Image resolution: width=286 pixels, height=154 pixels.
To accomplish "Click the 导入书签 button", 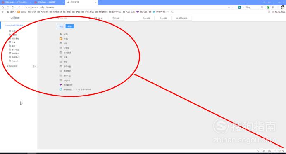I will tap(146, 18).
